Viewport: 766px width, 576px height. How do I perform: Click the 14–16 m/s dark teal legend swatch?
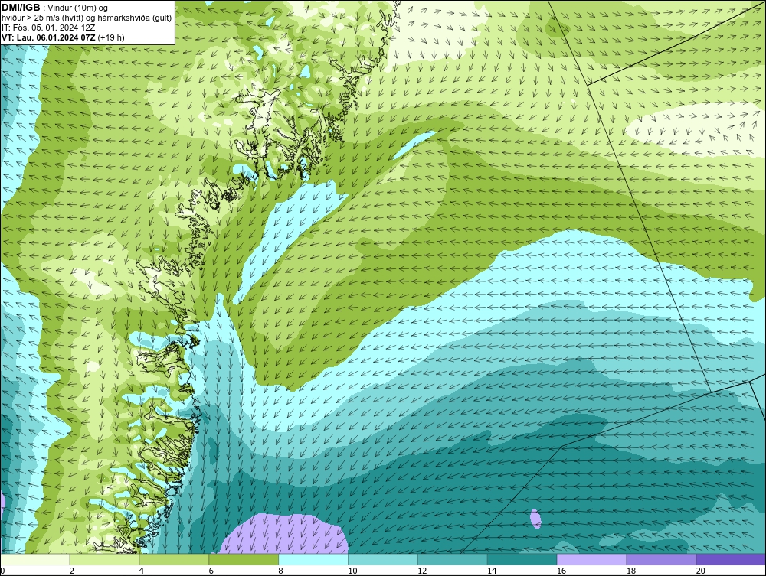tap(522, 559)
